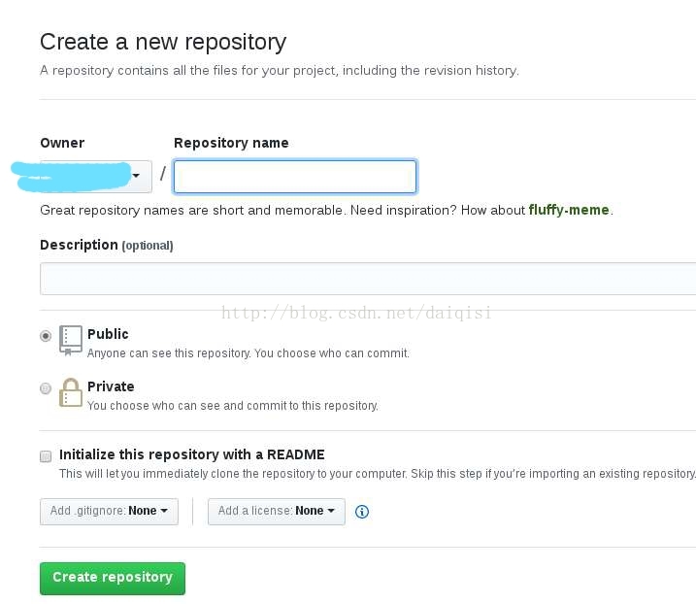The width and height of the screenshot is (696, 604).
Task: Select the Private radio button
Action: [x=46, y=388]
